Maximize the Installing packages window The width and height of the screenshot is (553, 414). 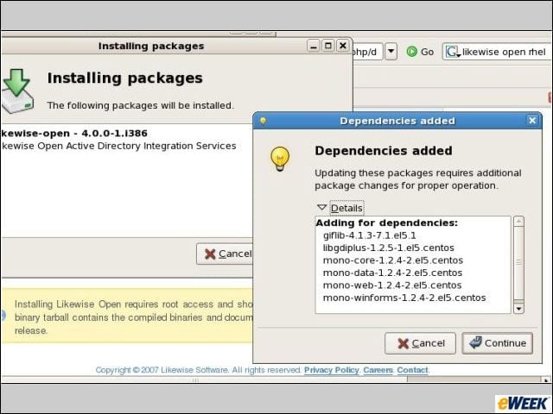coord(328,46)
